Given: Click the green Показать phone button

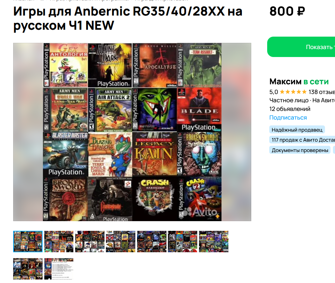Looking at the screenshot, I should pos(301,47).
